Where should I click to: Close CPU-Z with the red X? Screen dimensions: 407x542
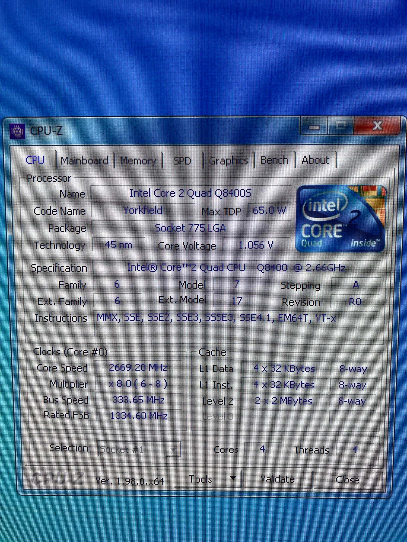pyautogui.click(x=377, y=126)
